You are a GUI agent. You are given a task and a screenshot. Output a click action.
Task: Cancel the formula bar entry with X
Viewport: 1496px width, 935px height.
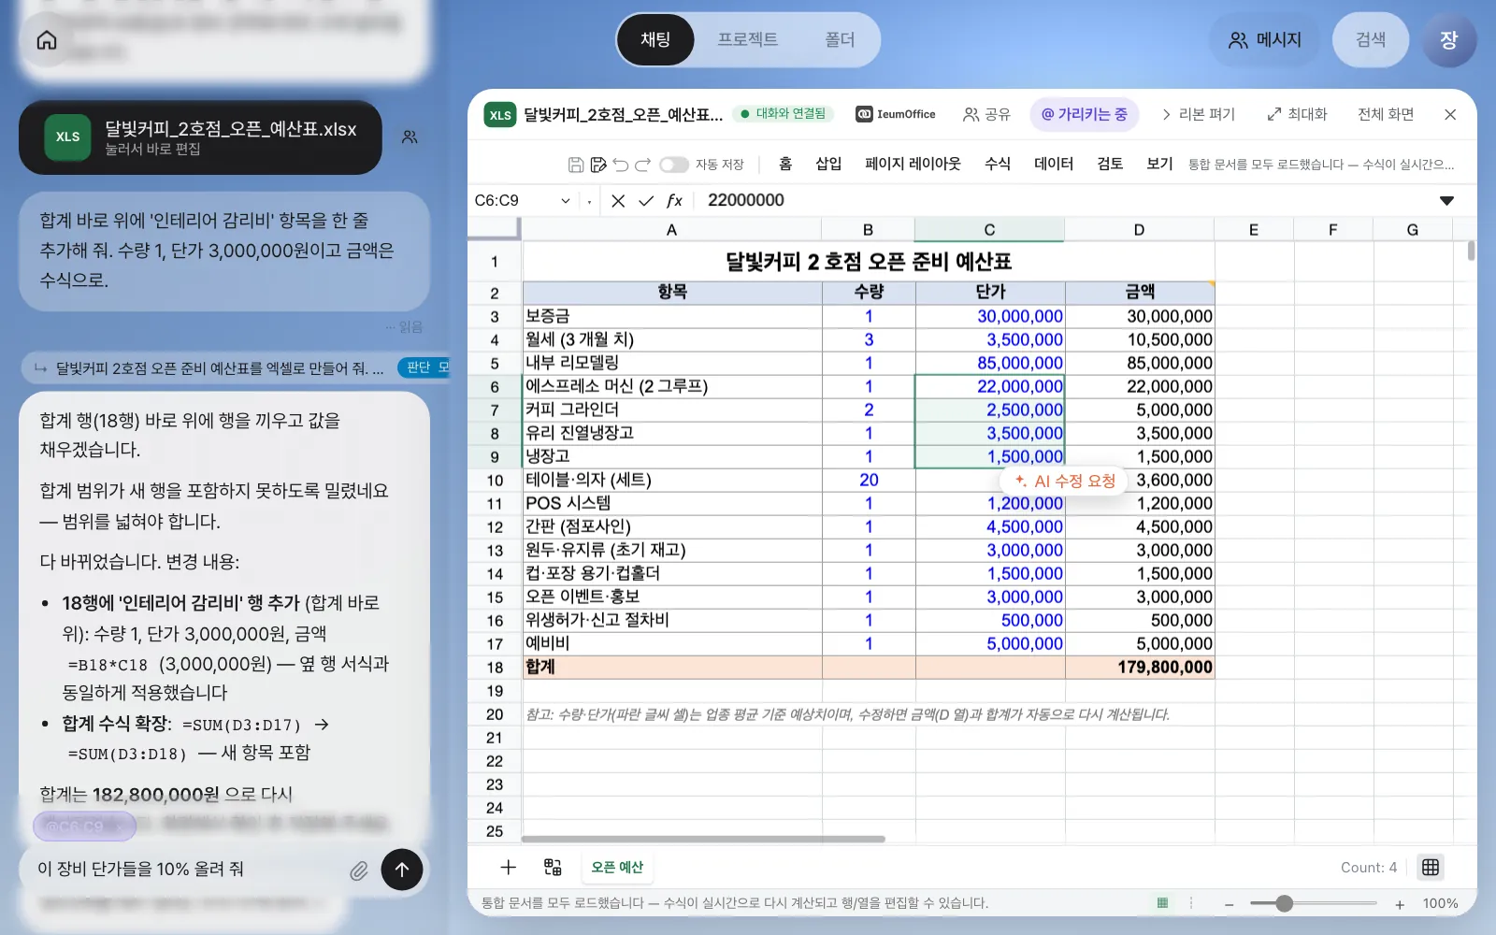tap(618, 201)
